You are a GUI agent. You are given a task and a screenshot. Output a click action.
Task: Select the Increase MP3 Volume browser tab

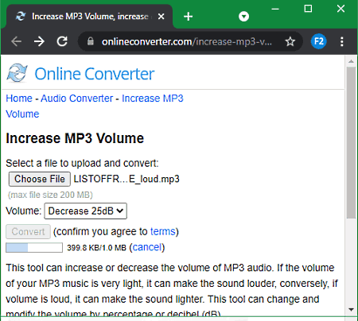point(90,17)
